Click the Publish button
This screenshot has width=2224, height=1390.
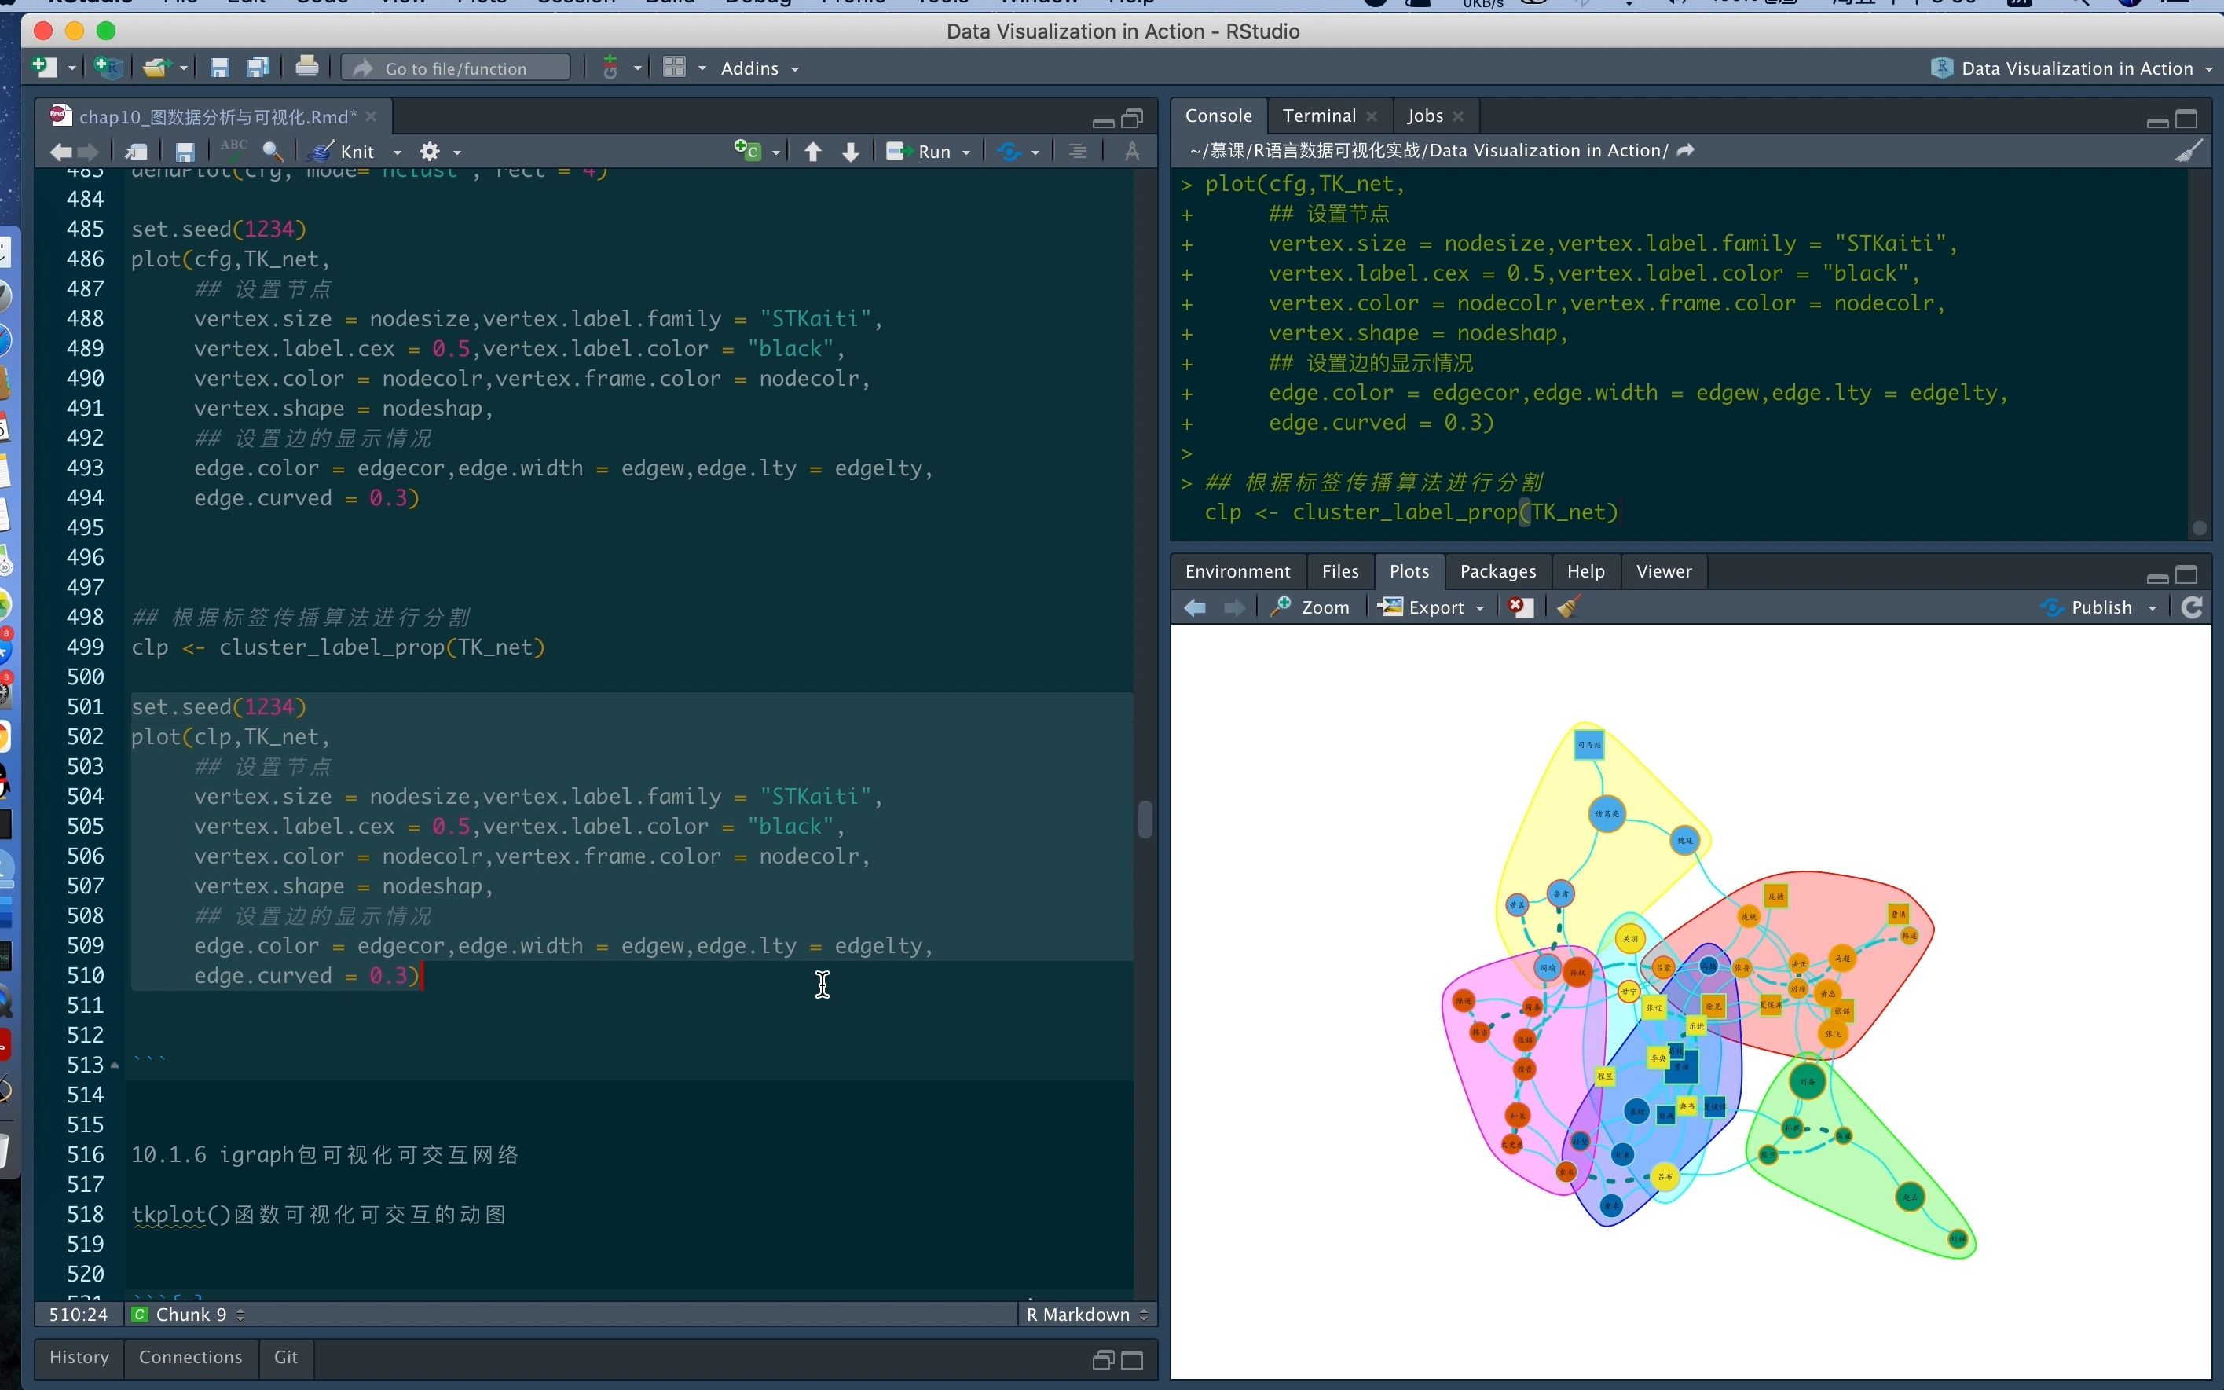pyautogui.click(x=2094, y=605)
